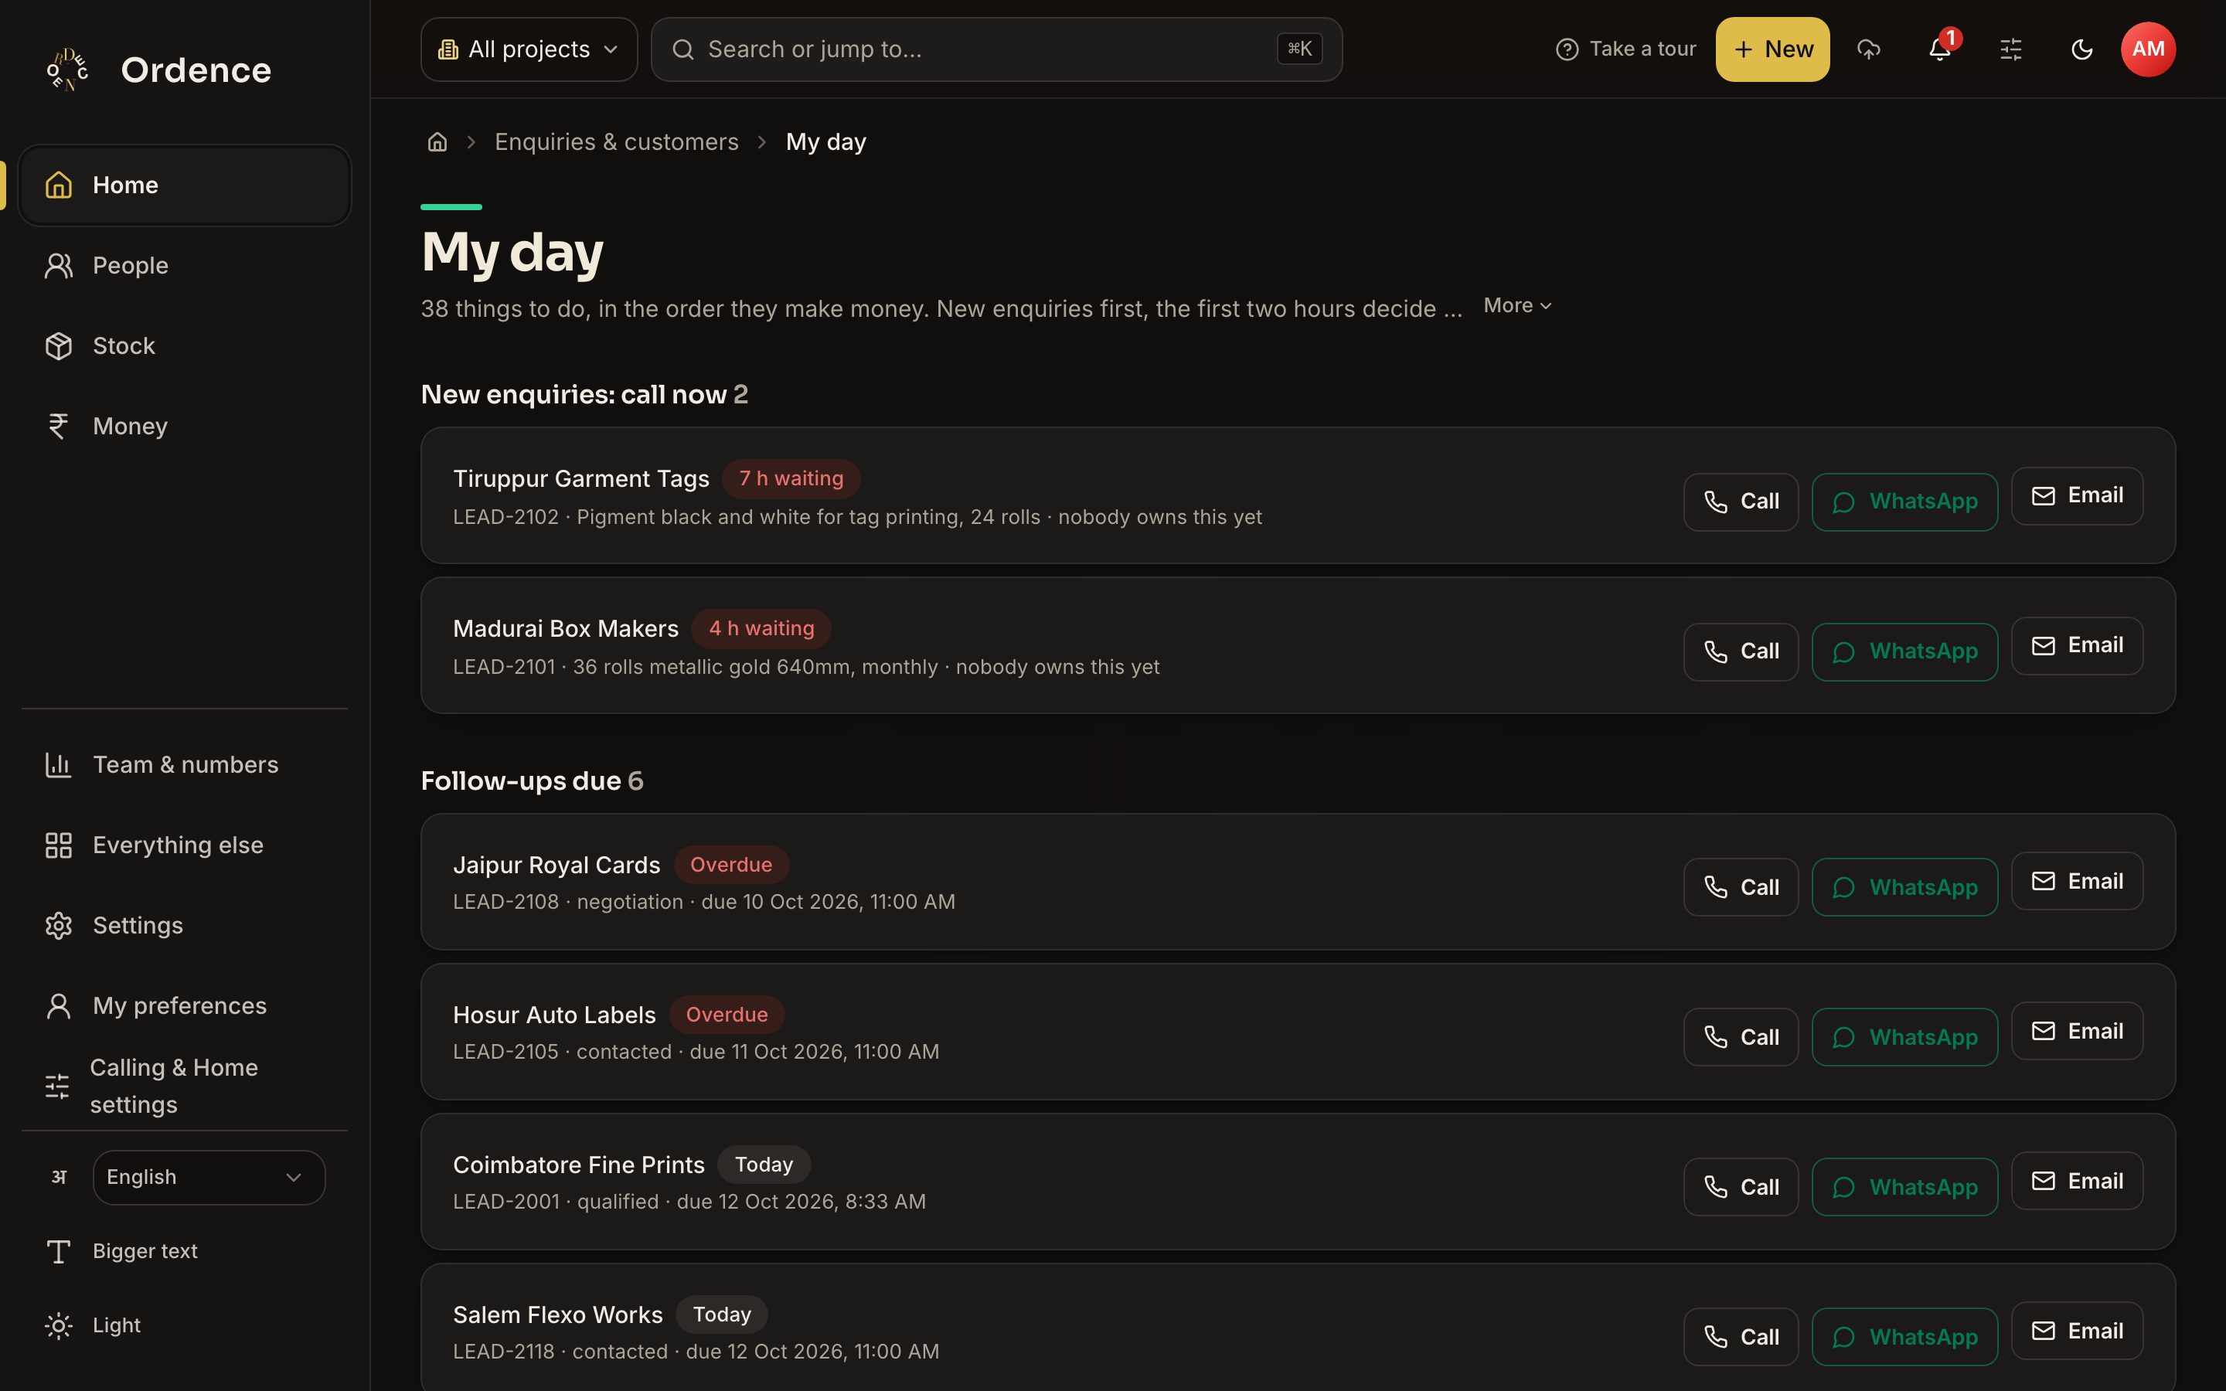Click the Ordence logo icon
The image size is (2226, 1391).
[67, 69]
